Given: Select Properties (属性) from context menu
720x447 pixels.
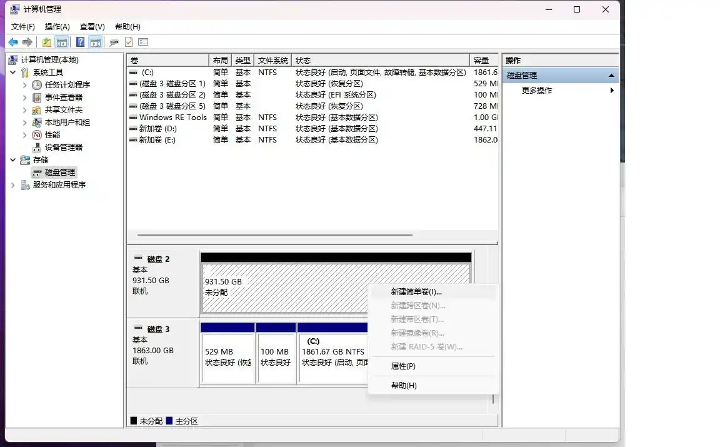Looking at the screenshot, I should pos(403,366).
